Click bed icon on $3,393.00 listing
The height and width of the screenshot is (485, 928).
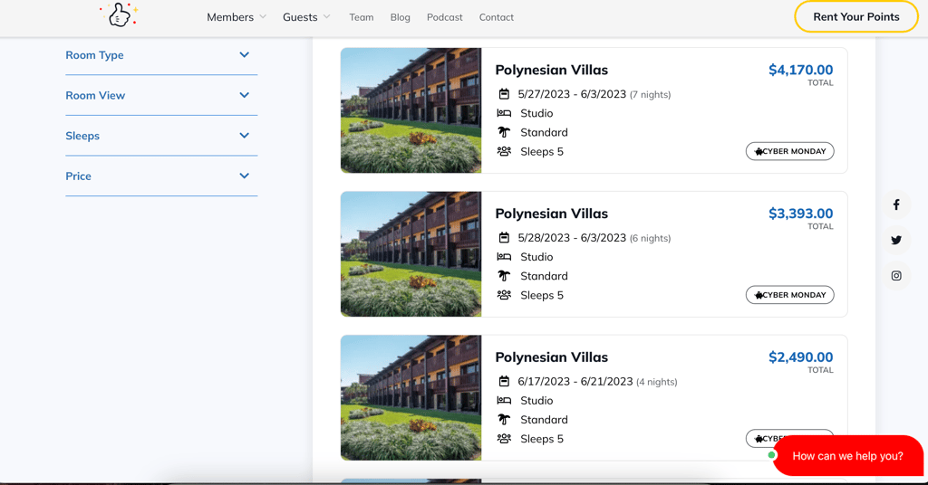coord(504,256)
